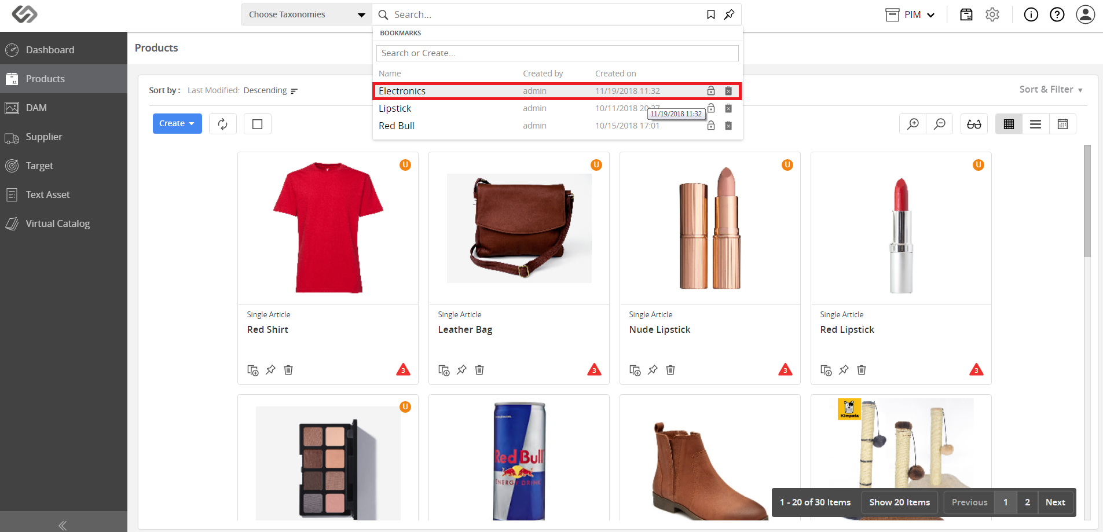Viewport: 1103px width, 532px height.
Task: Open Products in sidebar
Action: click(x=64, y=79)
